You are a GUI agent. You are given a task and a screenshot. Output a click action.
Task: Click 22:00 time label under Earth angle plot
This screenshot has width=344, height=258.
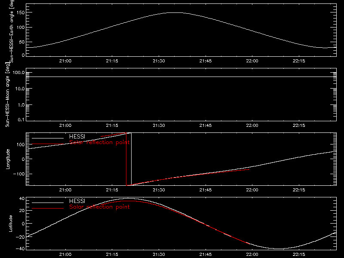coord(252,61)
